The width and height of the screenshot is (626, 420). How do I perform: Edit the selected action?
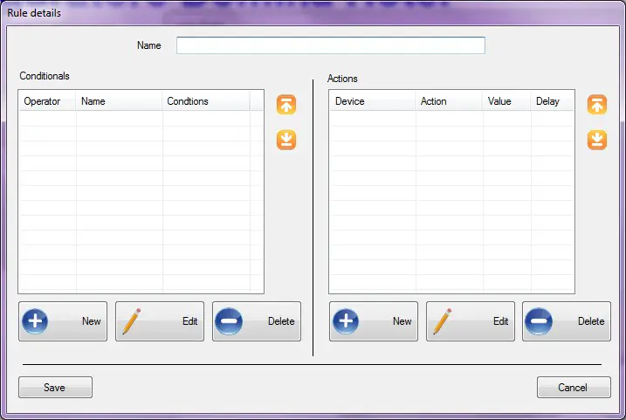click(x=471, y=321)
